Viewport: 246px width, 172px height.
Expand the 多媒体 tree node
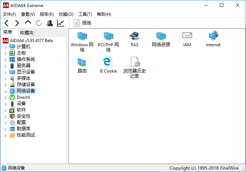[6, 79]
